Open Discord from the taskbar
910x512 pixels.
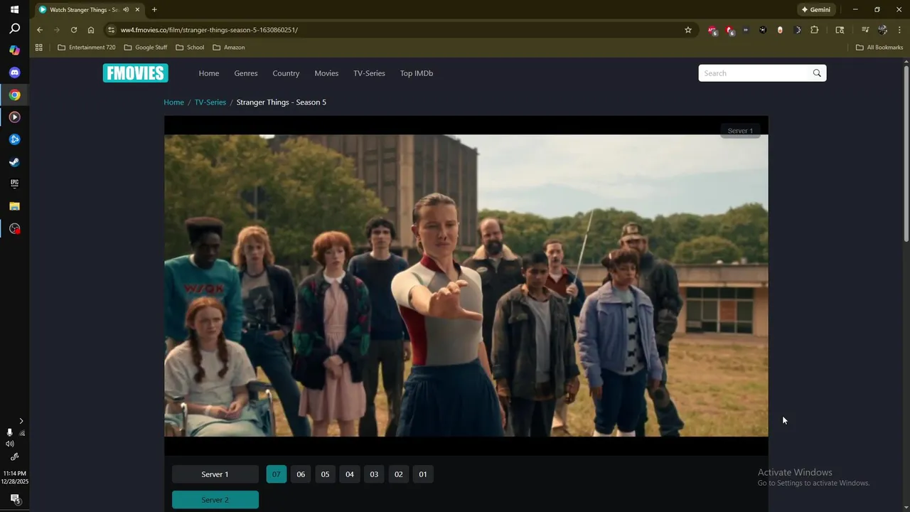pyautogui.click(x=14, y=73)
